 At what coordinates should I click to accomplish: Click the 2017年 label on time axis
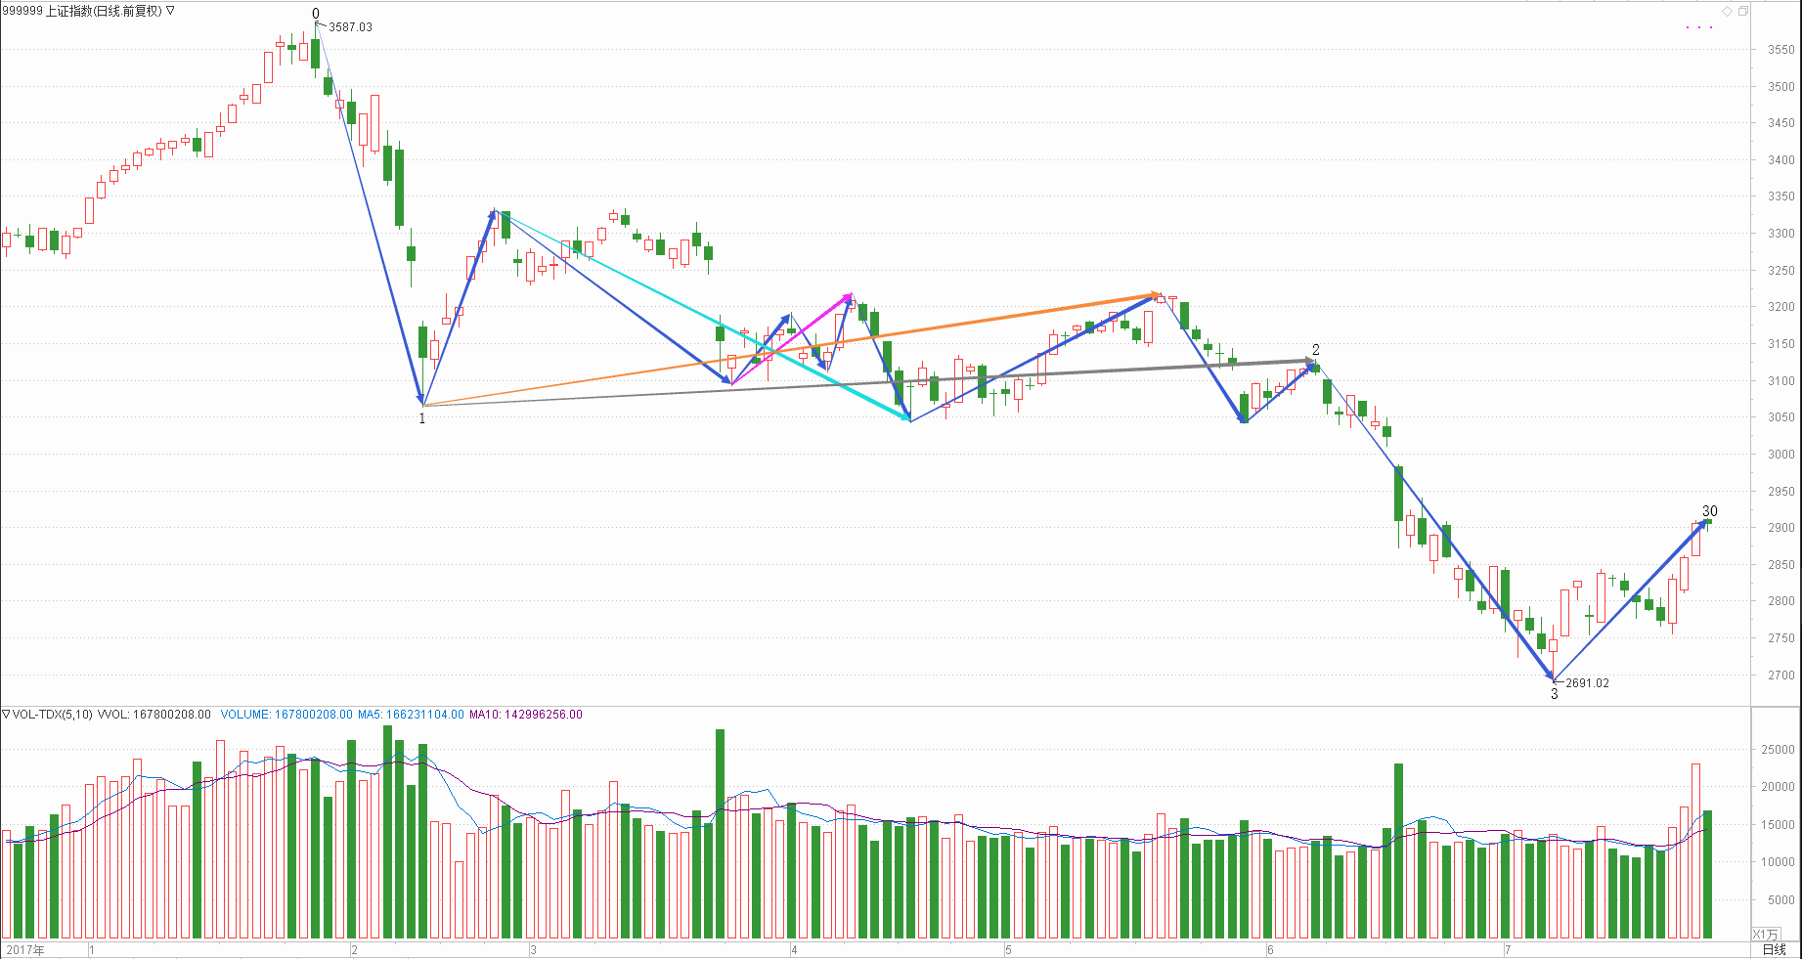[x=25, y=949]
